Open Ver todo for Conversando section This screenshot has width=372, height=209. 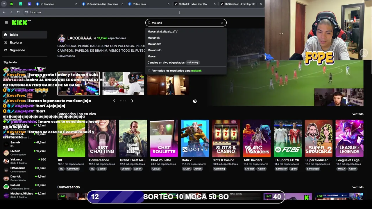coord(358,187)
